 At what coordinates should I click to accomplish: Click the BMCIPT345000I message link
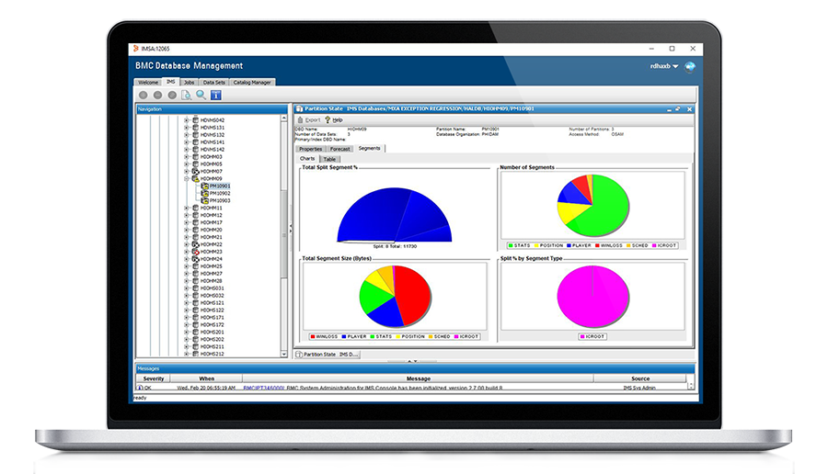[263, 388]
